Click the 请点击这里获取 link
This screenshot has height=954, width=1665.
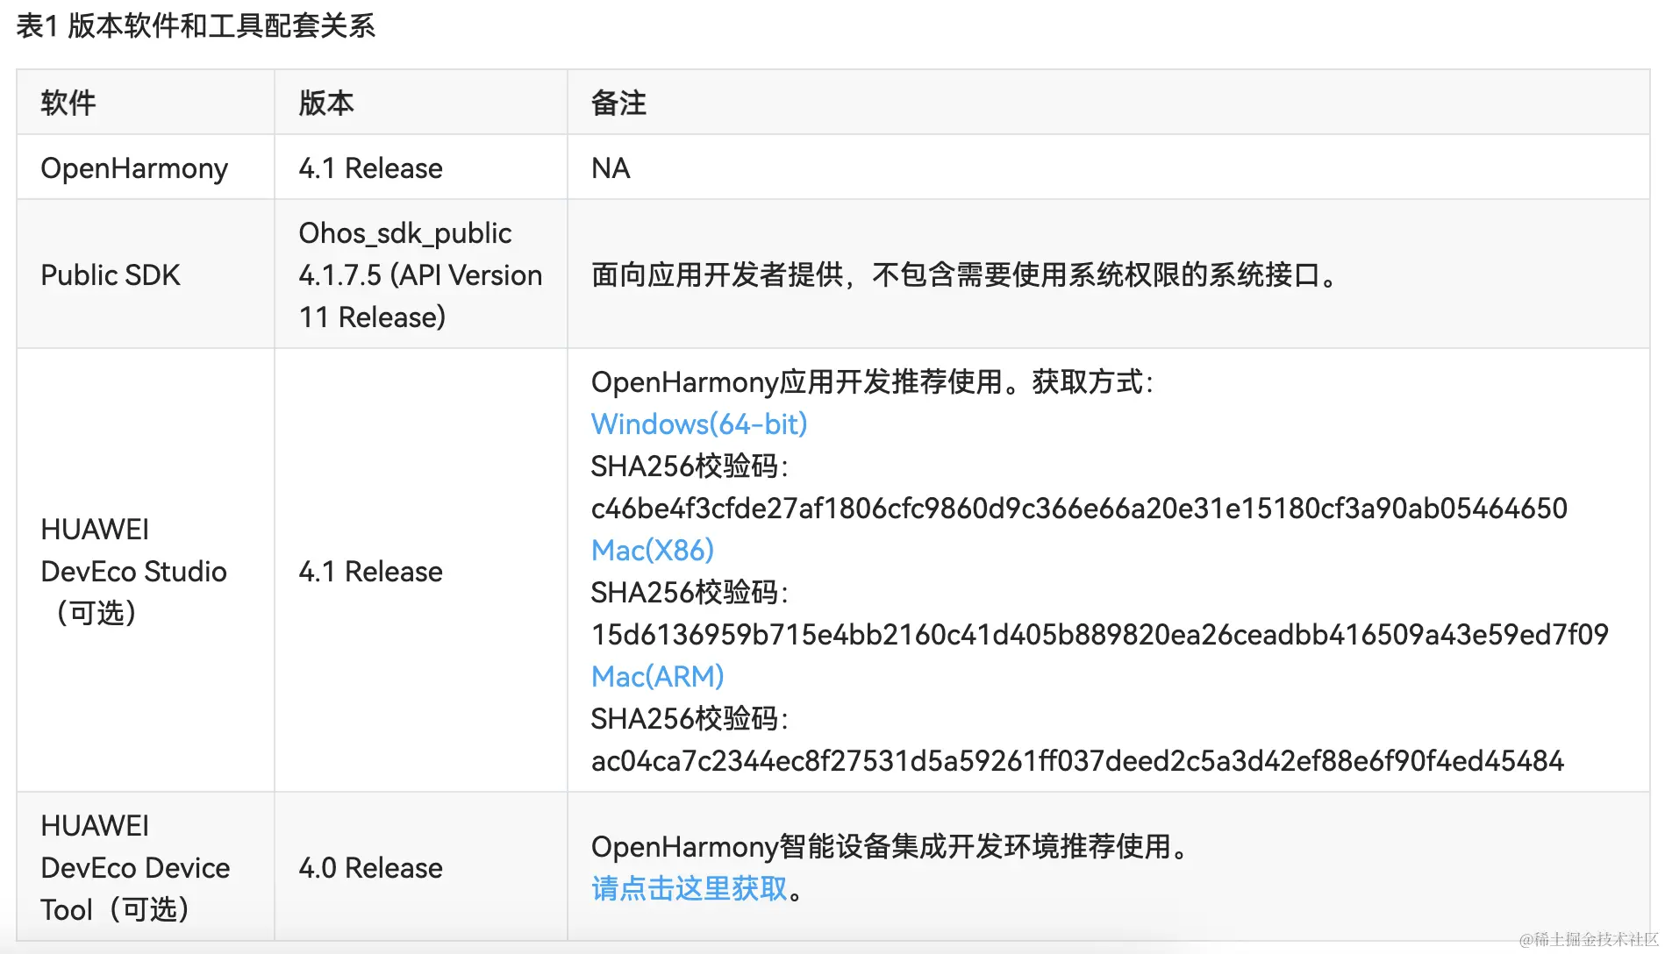690,889
